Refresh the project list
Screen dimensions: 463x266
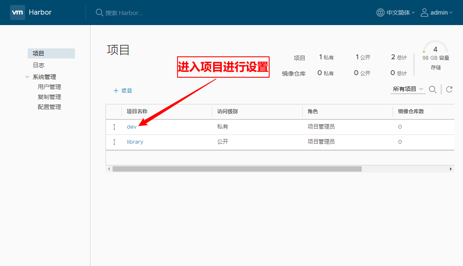pyautogui.click(x=449, y=89)
